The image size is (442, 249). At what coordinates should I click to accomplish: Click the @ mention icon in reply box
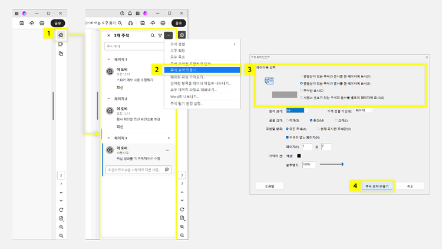pyautogui.click(x=167, y=169)
